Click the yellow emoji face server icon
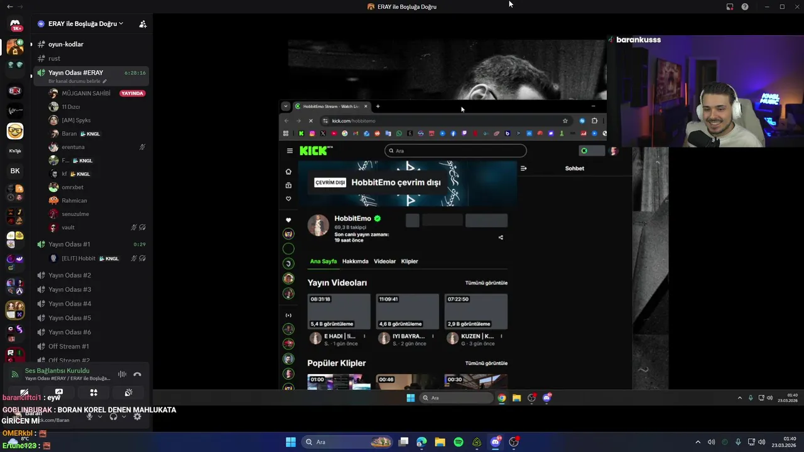 [x=15, y=131]
